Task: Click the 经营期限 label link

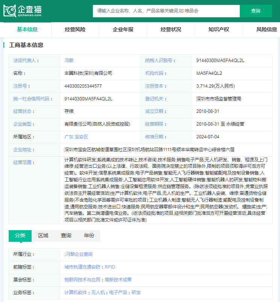Action: tap(154, 124)
